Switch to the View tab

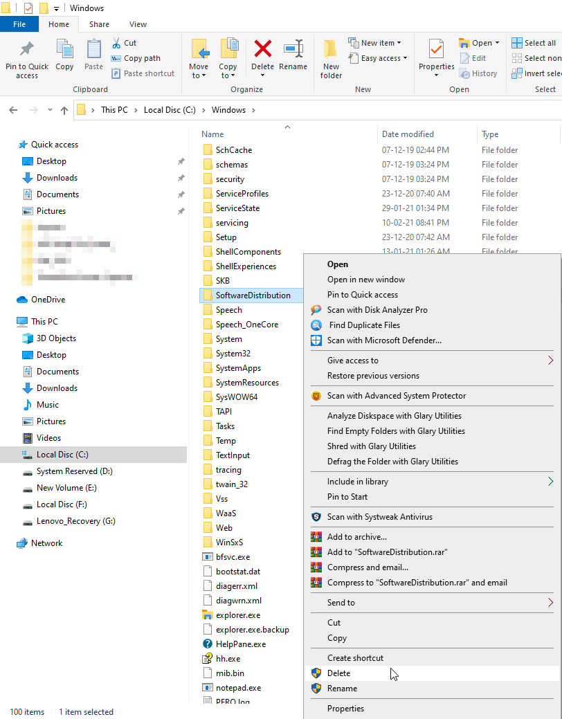137,24
